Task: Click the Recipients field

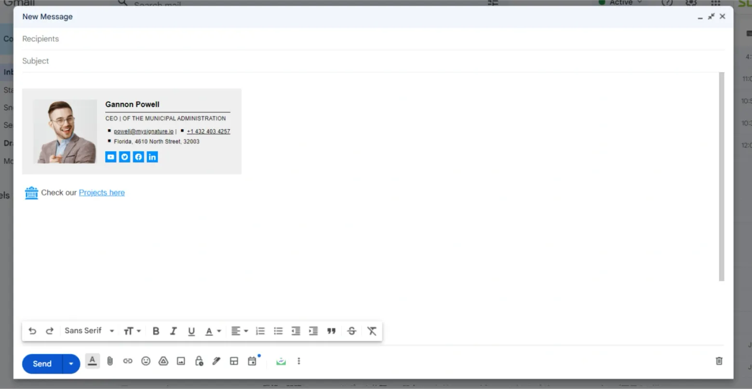Action: (373, 39)
